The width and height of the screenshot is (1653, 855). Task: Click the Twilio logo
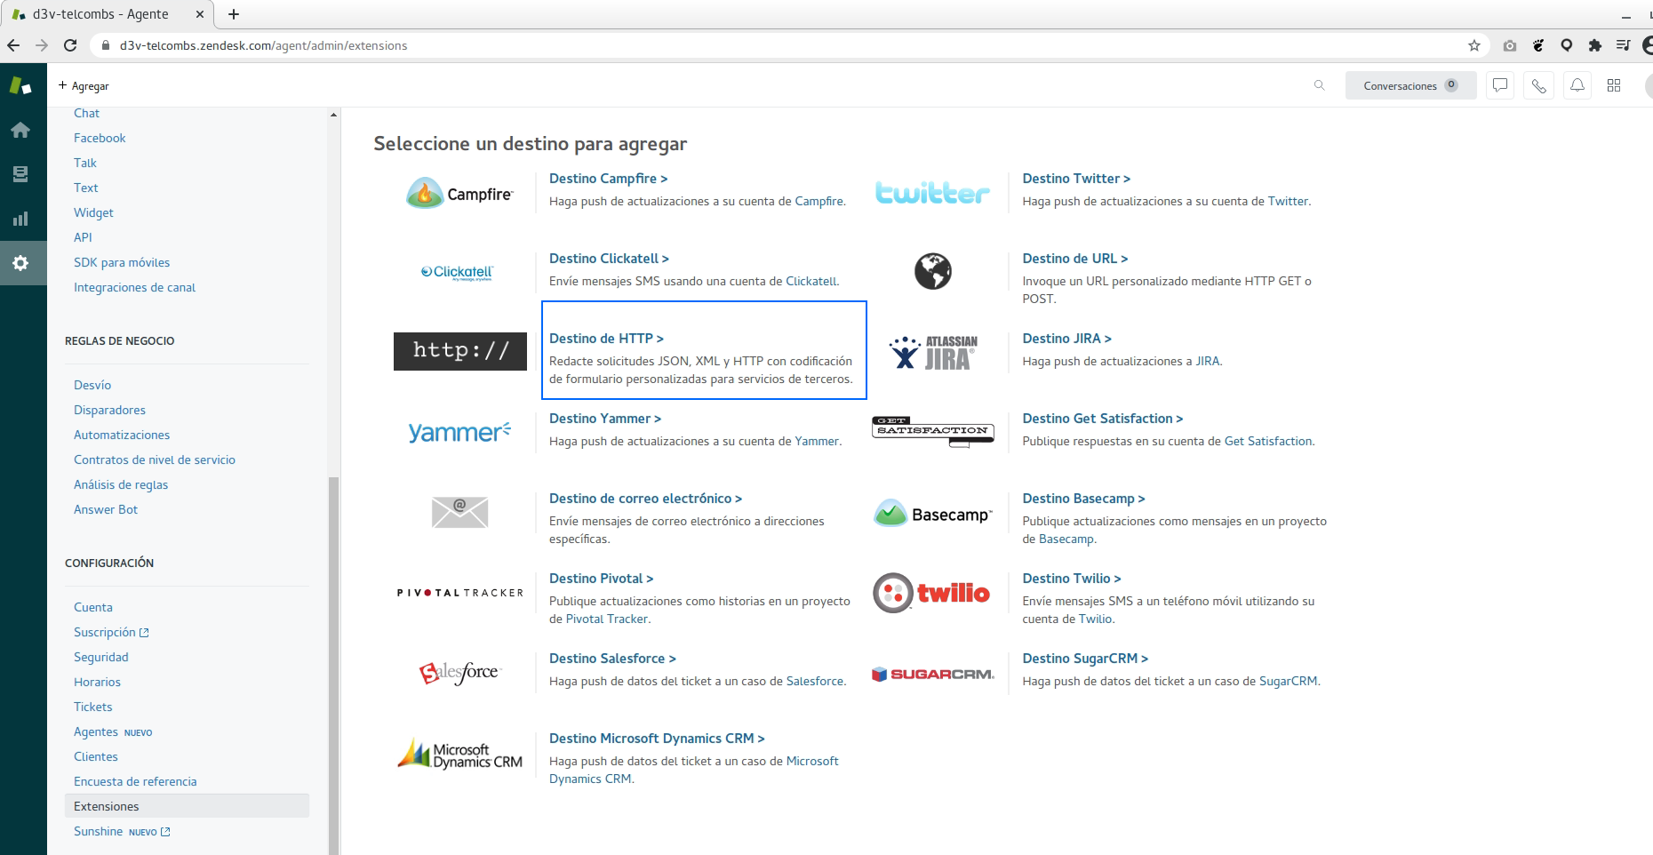[931, 593]
